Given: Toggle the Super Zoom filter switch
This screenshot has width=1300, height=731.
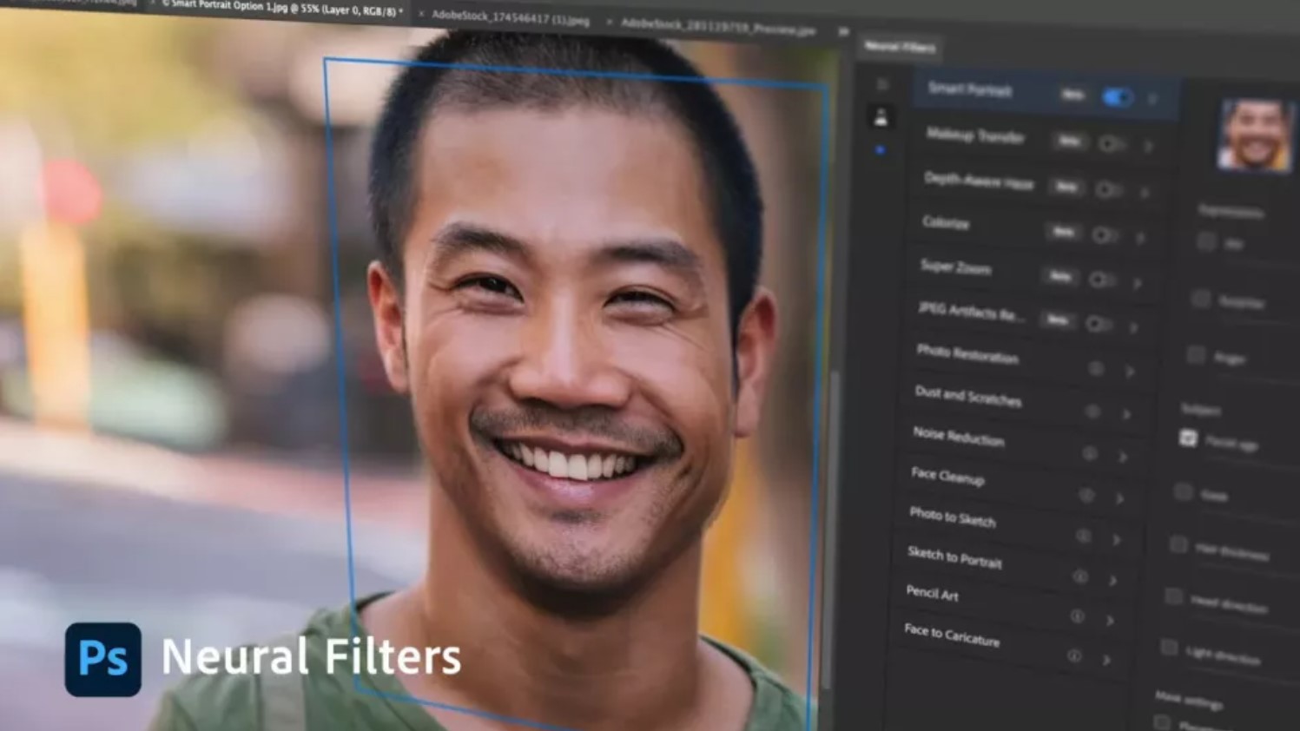Looking at the screenshot, I should click(1100, 279).
